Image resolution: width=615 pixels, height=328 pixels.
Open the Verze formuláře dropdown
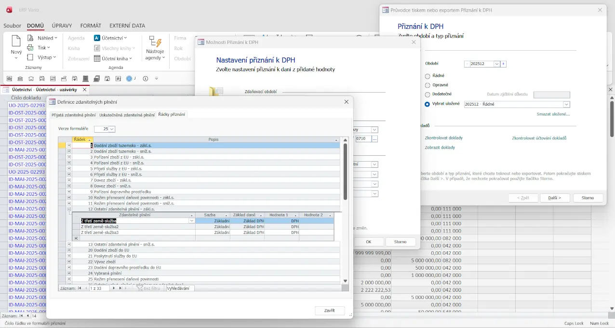[x=112, y=129]
